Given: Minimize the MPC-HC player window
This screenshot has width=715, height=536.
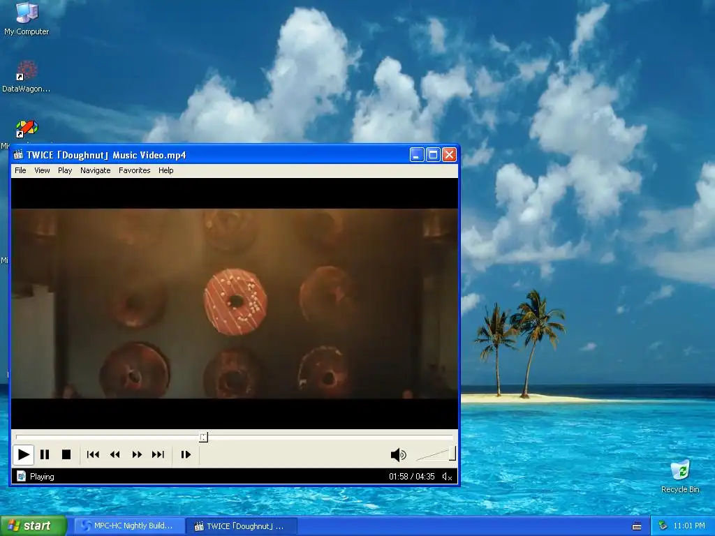Looking at the screenshot, I should 417,155.
